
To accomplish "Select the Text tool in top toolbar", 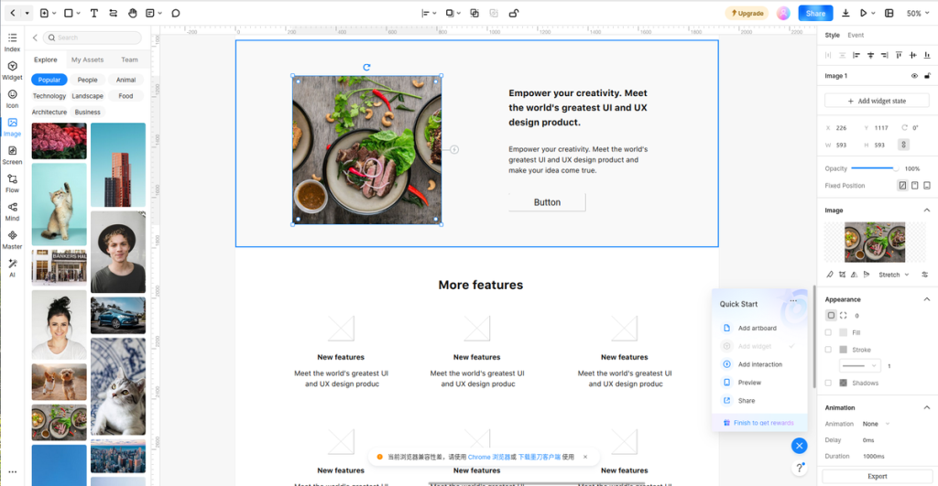I will [94, 13].
